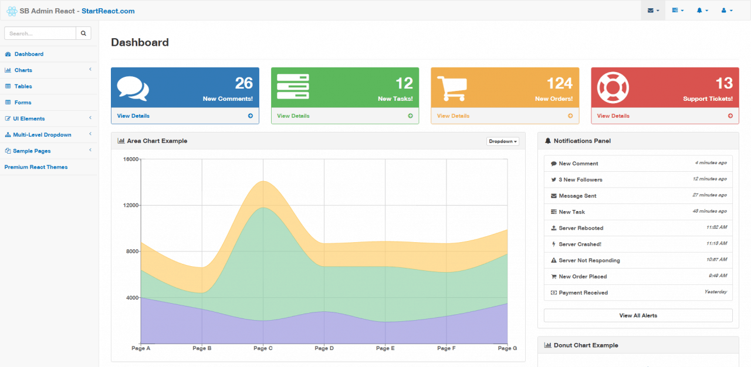Click the 26 count on comments card
751x367 pixels.
[x=244, y=83]
